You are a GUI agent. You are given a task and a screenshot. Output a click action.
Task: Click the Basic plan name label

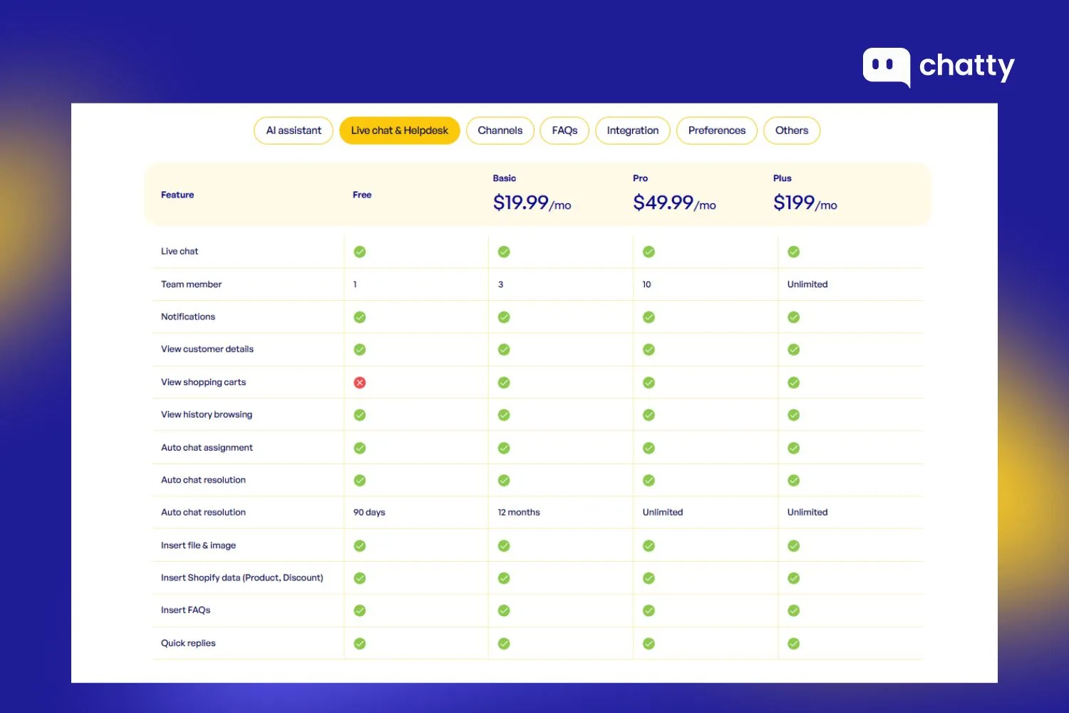tap(505, 178)
